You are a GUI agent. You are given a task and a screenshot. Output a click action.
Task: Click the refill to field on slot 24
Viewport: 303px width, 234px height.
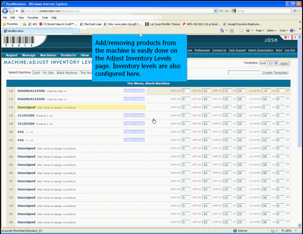pyautogui.click(x=227, y=148)
